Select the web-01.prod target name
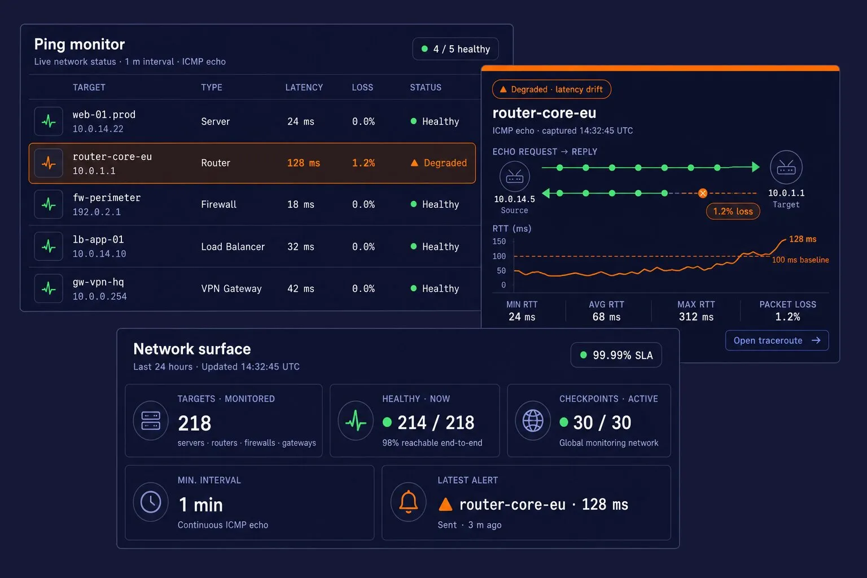The image size is (867, 578). pos(104,115)
